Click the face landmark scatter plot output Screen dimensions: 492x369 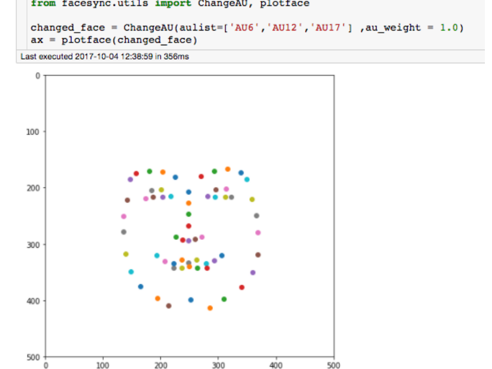click(190, 216)
